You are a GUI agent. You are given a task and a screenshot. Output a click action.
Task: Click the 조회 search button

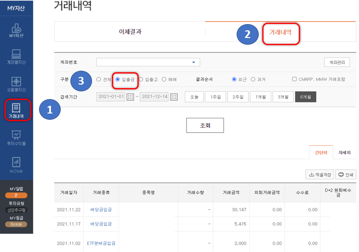(x=205, y=125)
